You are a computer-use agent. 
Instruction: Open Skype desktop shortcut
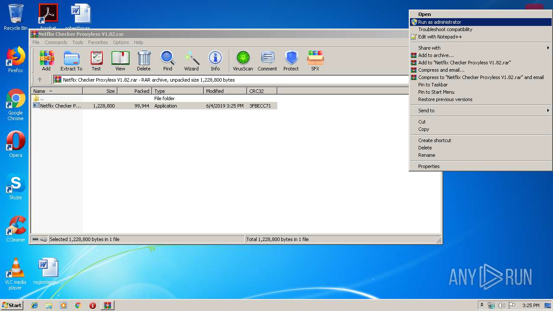tap(16, 187)
